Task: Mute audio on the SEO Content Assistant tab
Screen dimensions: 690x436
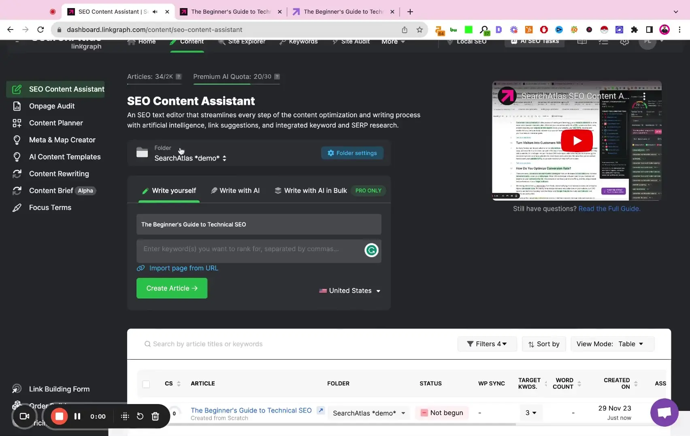Action: click(x=154, y=12)
